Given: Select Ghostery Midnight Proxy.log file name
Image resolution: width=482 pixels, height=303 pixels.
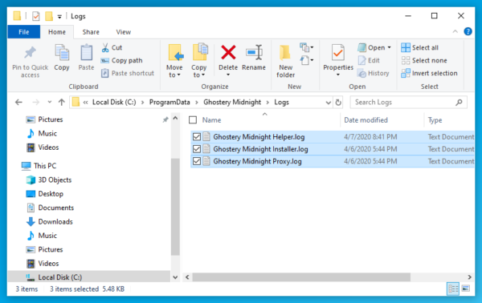Looking at the screenshot, I should coord(257,161).
